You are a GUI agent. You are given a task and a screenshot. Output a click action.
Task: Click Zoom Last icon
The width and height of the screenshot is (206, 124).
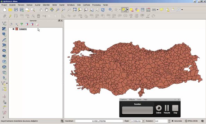(x=92, y=10)
